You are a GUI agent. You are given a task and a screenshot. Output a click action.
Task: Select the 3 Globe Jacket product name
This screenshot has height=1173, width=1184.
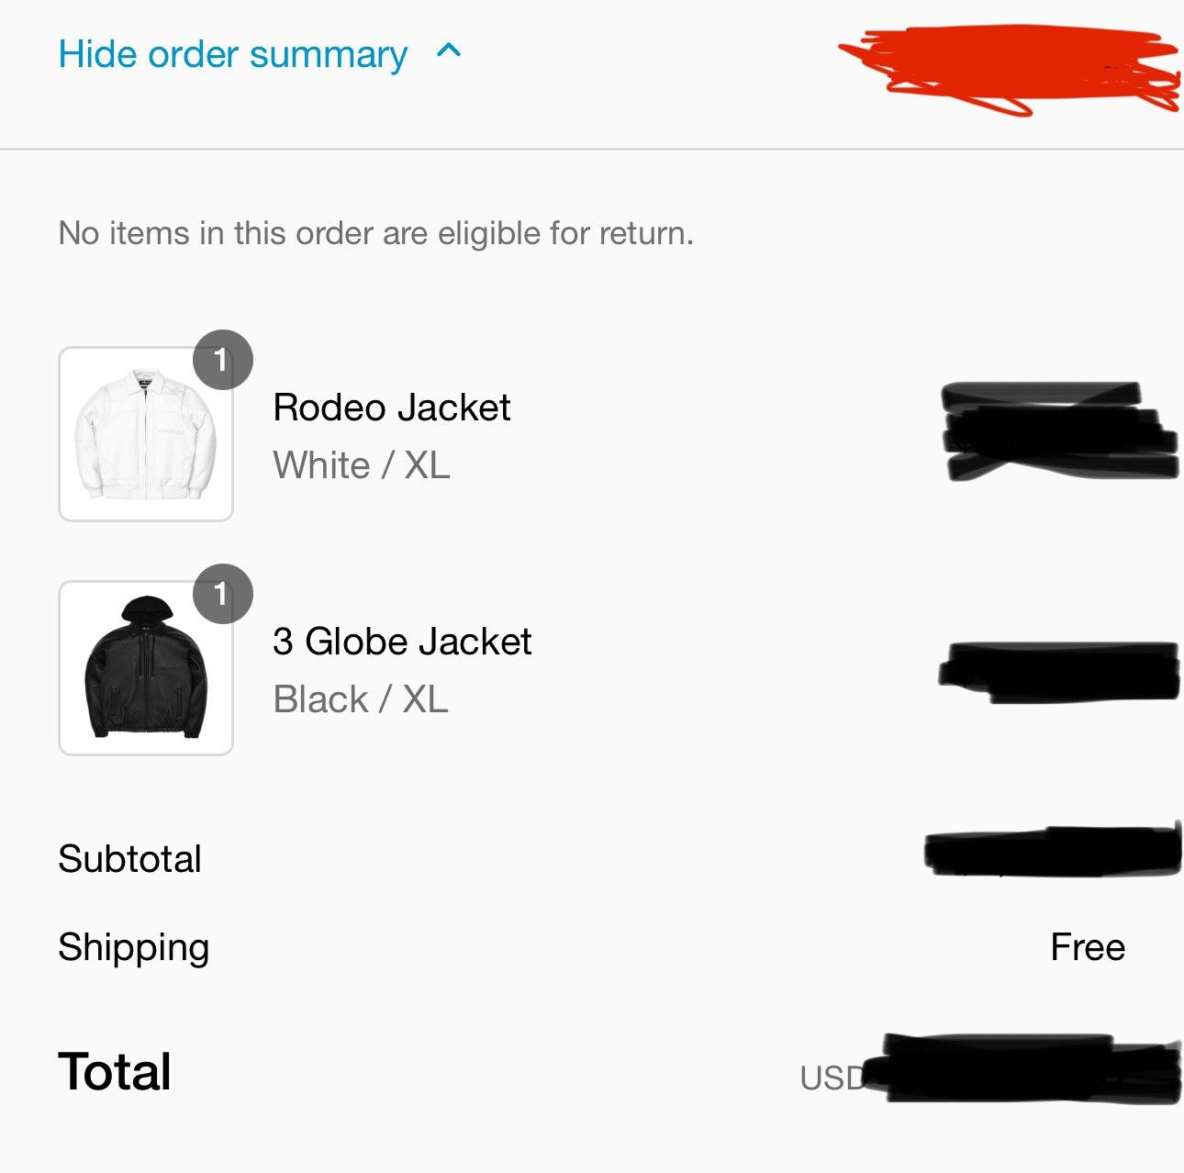(402, 642)
